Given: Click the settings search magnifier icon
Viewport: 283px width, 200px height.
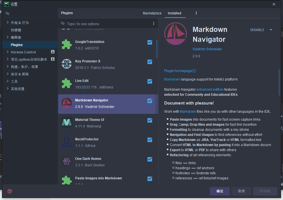Looking at the screenshot, I should [7, 13].
